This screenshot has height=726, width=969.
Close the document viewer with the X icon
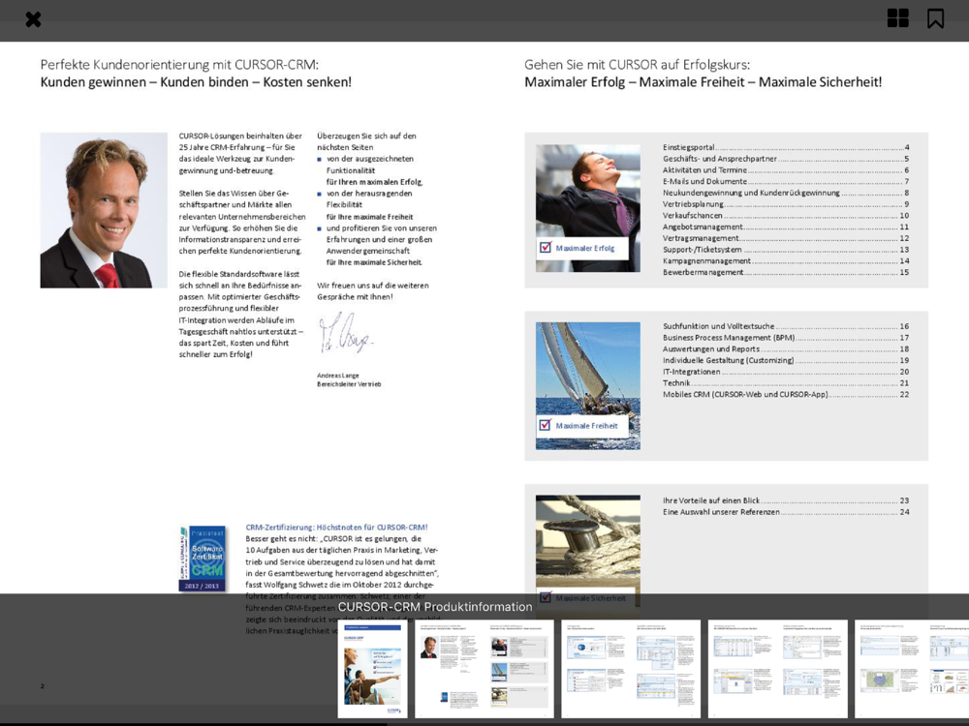click(x=33, y=19)
